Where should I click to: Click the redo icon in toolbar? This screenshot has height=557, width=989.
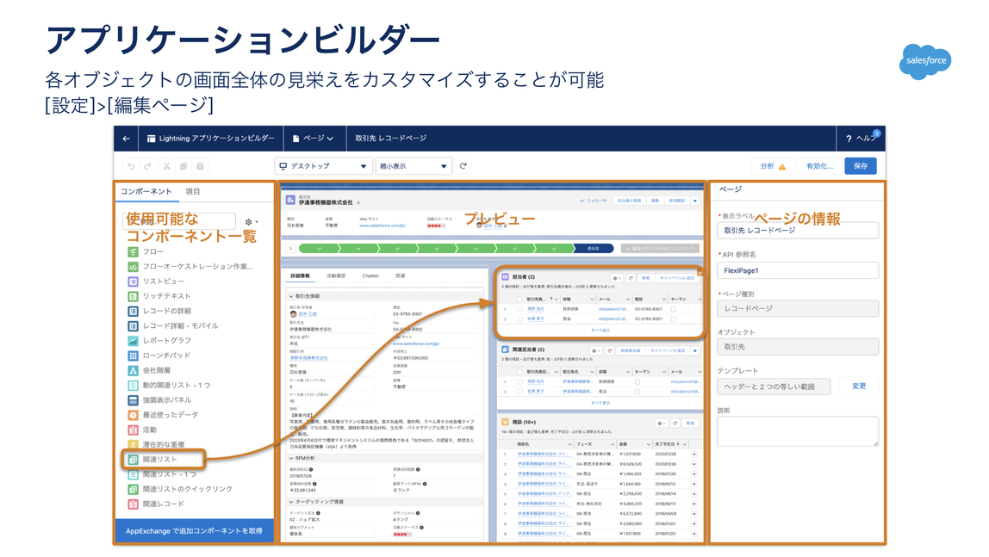(x=147, y=166)
